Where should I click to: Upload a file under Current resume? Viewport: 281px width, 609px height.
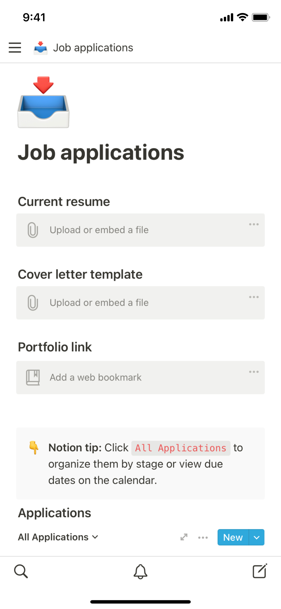coord(99,230)
